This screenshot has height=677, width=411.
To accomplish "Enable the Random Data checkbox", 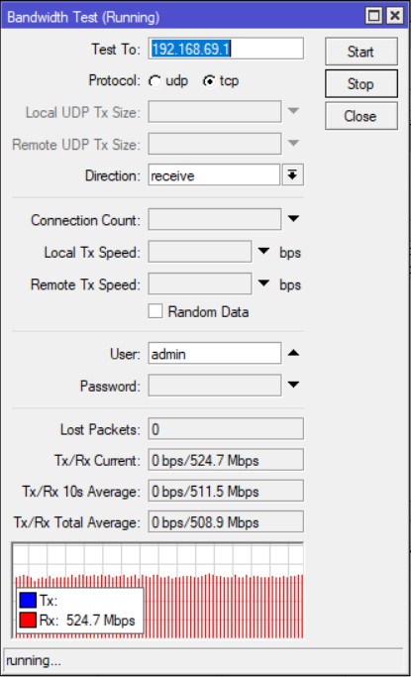I will pos(155,311).
